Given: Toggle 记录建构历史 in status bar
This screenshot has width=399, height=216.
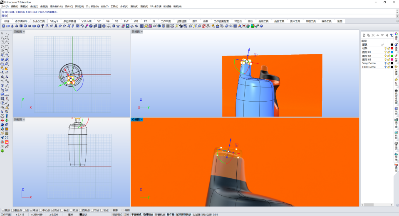Looking at the screenshot, I should point(183,214).
